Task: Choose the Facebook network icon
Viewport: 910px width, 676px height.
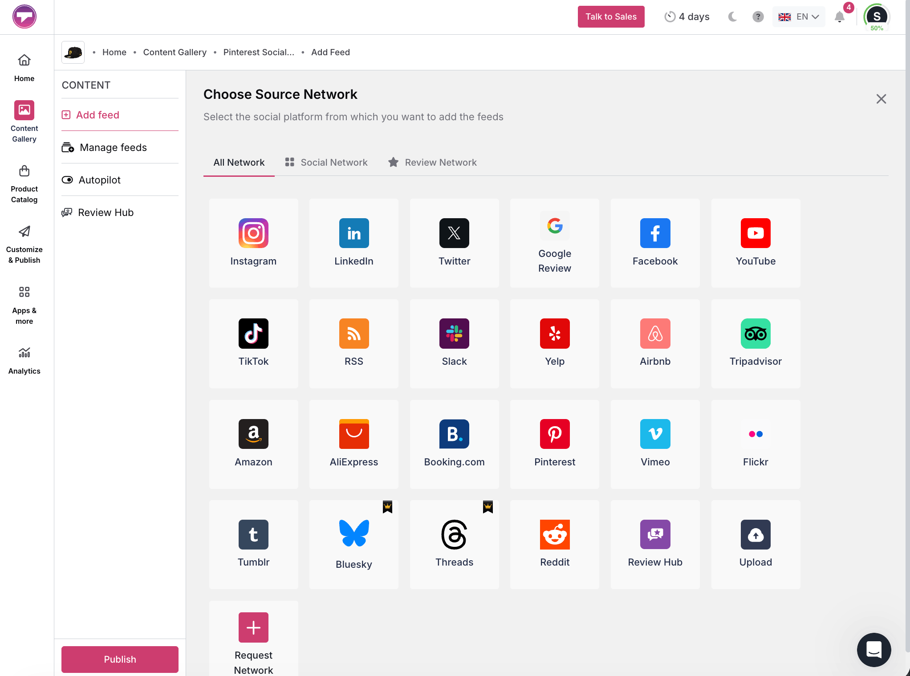Action: point(655,243)
